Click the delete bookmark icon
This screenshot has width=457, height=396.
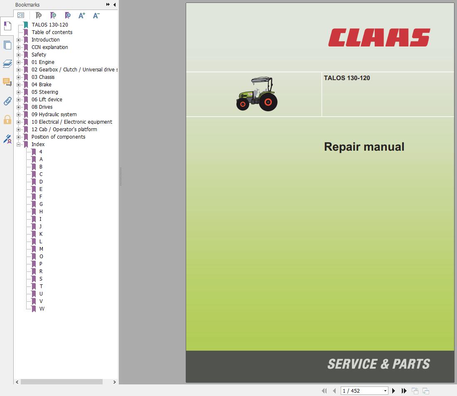click(x=39, y=15)
